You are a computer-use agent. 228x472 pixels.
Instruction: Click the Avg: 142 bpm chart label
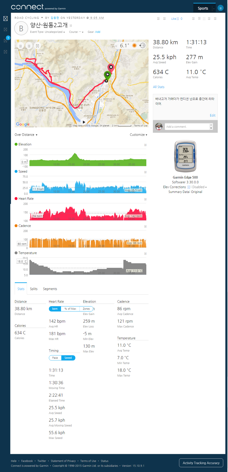(134, 216)
